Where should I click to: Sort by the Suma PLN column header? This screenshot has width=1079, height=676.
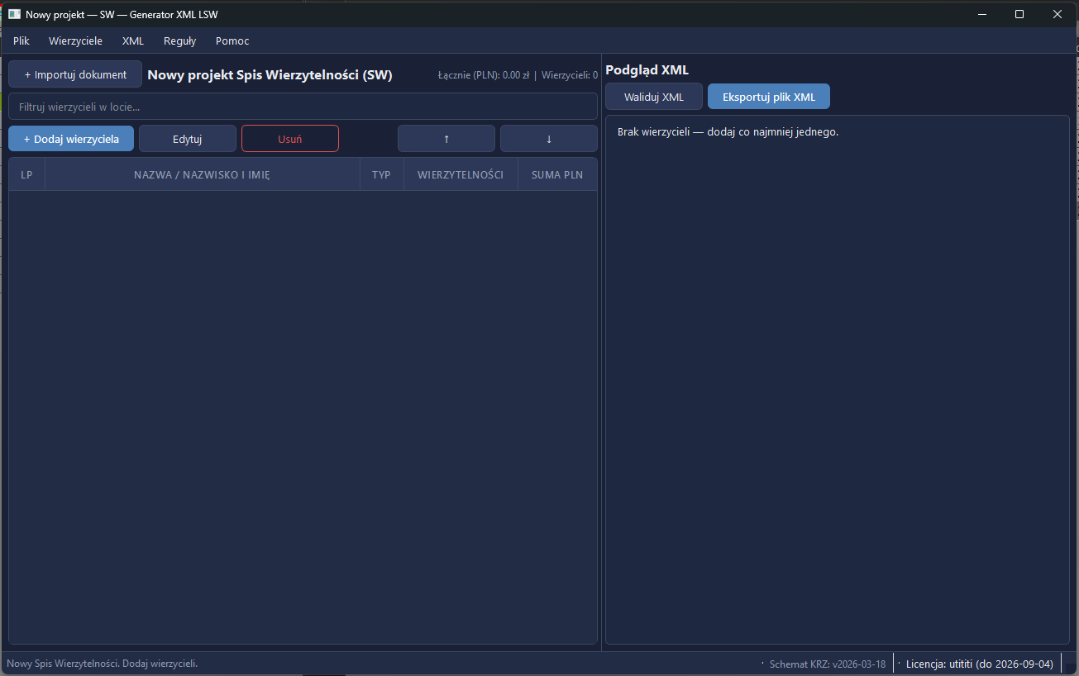[x=558, y=174]
